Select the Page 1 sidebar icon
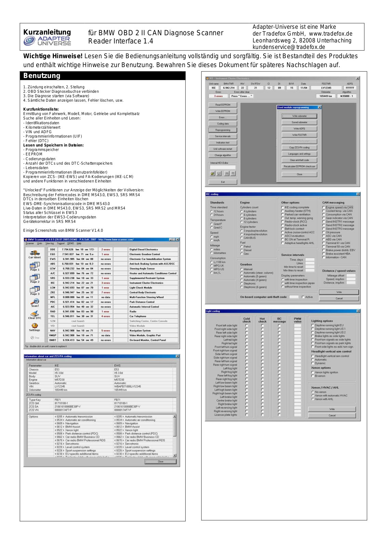This screenshot has width=387, height=548. coord(35,266)
